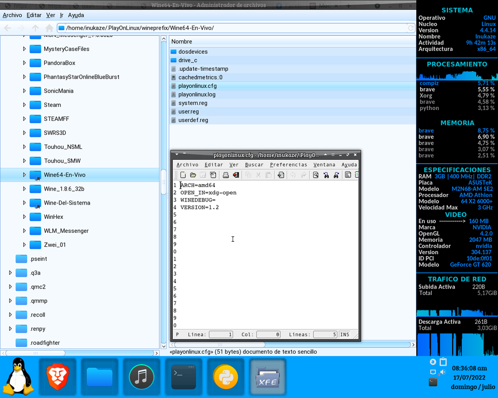
Task: Click the Go to line icon in the editor toolbar
Action: (x=281, y=175)
